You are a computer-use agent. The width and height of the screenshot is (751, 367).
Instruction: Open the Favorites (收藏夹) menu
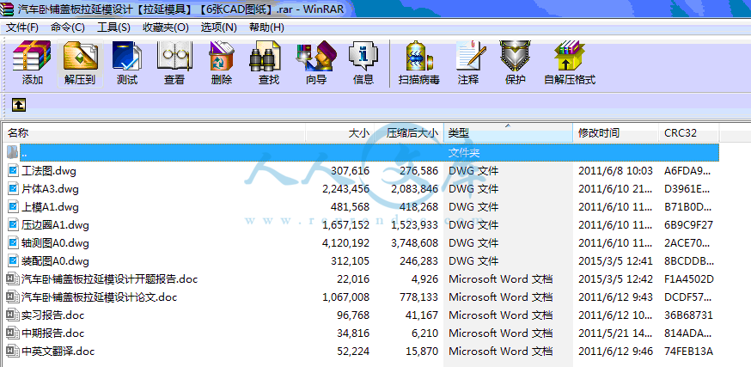166,28
